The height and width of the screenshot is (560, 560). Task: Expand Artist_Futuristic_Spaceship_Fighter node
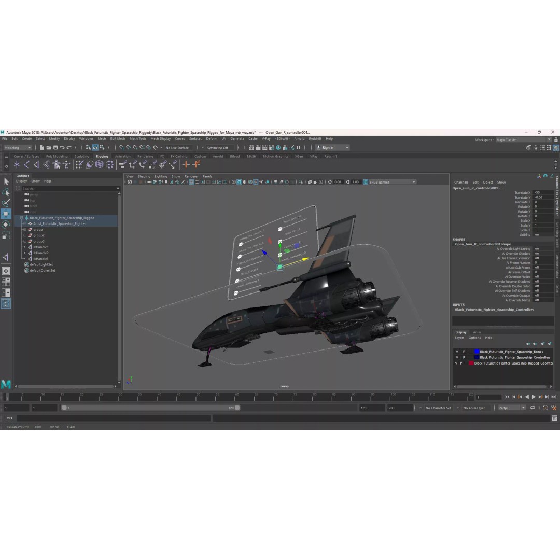tap(25, 224)
